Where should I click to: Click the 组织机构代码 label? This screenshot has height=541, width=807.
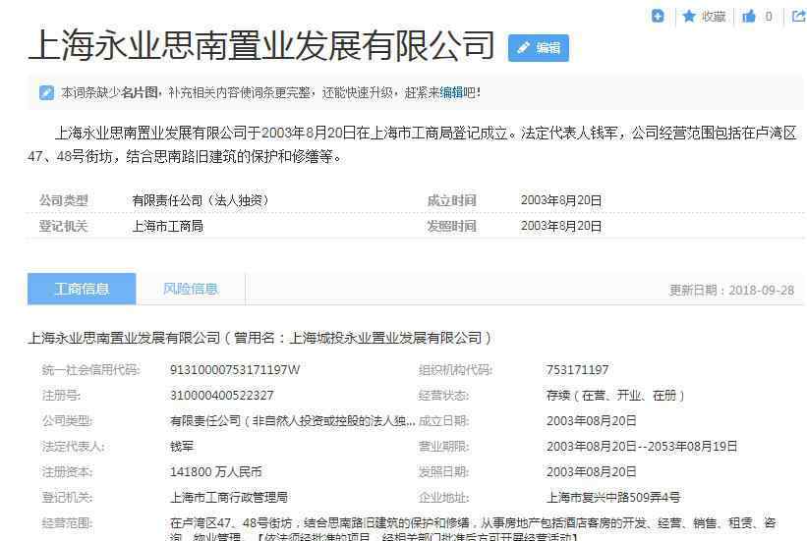click(455, 370)
